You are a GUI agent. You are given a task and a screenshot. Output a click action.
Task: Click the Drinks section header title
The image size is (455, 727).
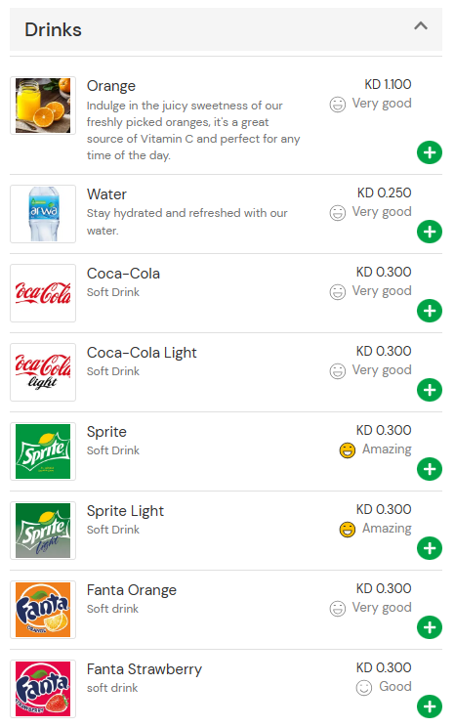(x=54, y=29)
